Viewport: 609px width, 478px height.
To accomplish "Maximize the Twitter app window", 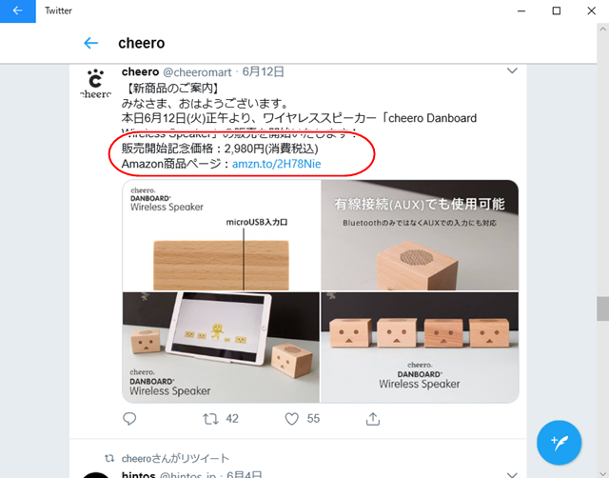I will coord(556,10).
